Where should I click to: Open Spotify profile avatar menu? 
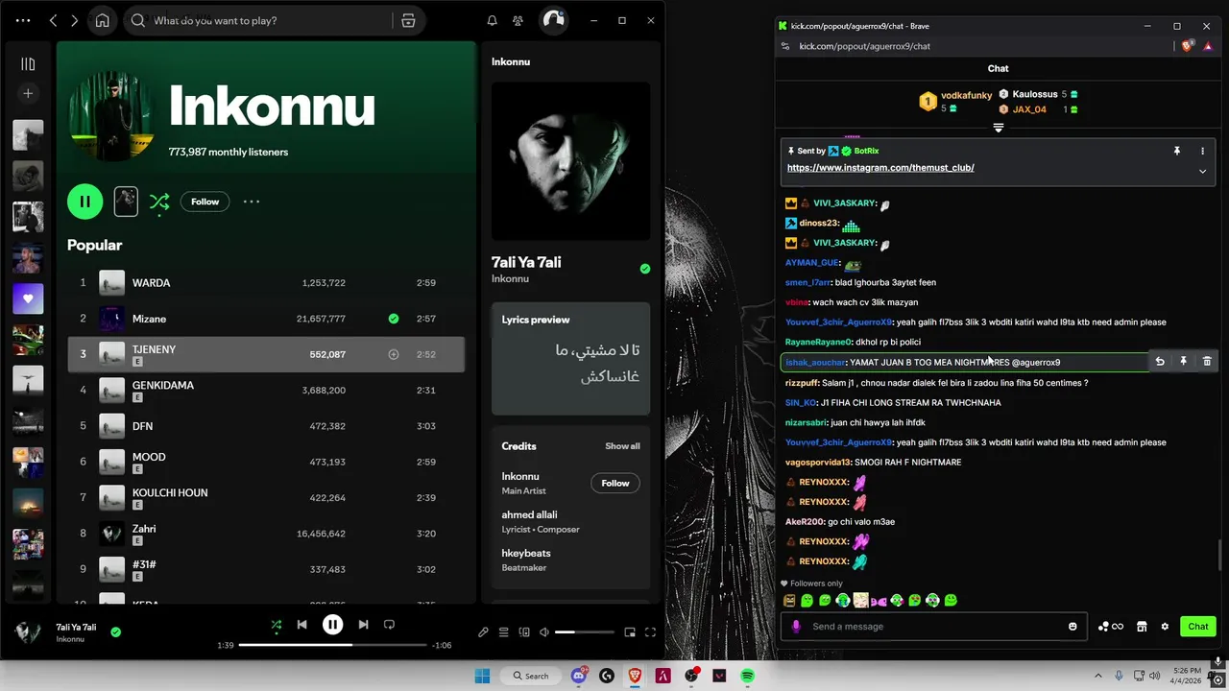click(553, 20)
